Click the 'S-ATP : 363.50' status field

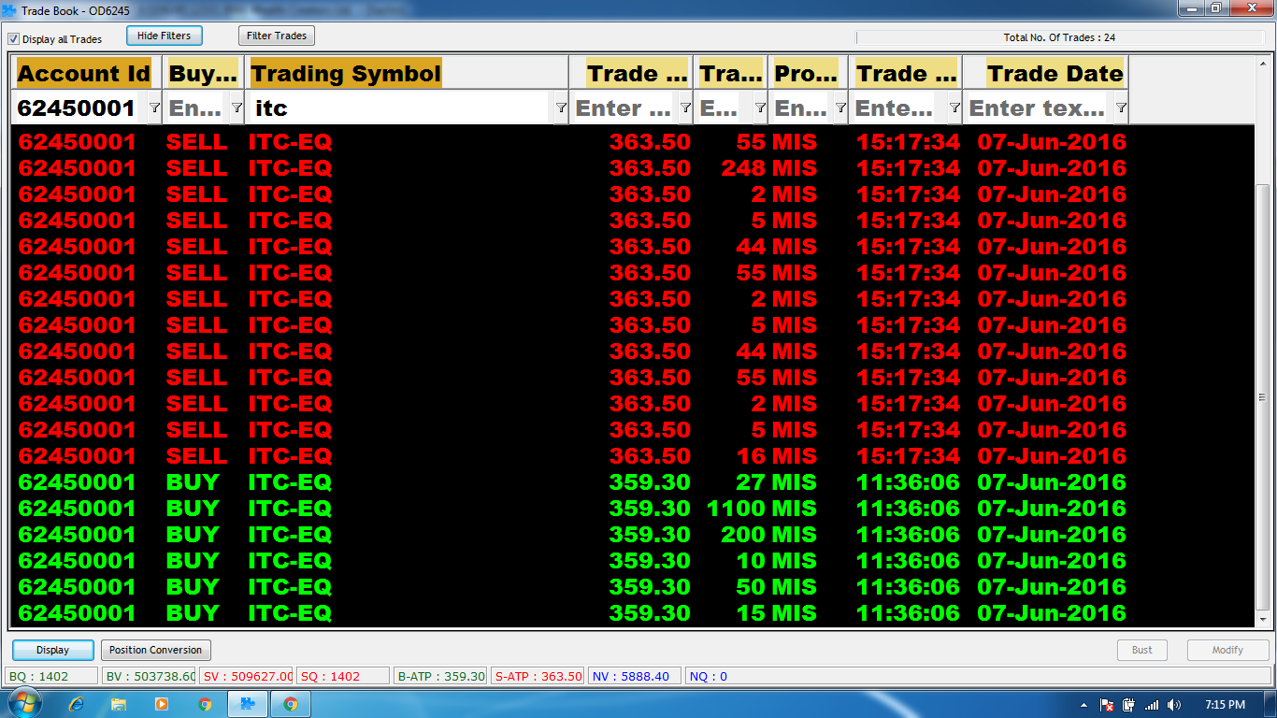(538, 676)
